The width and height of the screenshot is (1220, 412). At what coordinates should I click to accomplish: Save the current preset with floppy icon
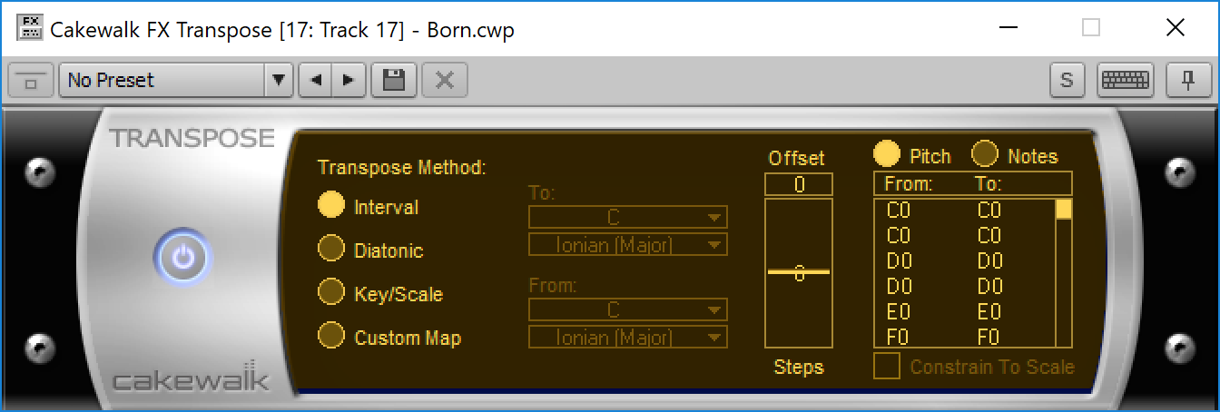(394, 80)
